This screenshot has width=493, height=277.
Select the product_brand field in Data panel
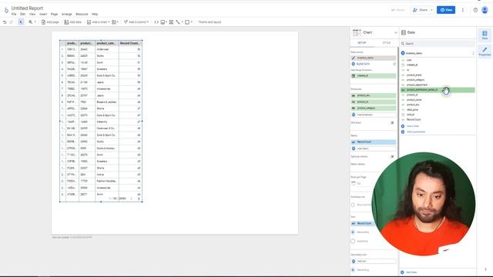pyautogui.click(x=414, y=75)
